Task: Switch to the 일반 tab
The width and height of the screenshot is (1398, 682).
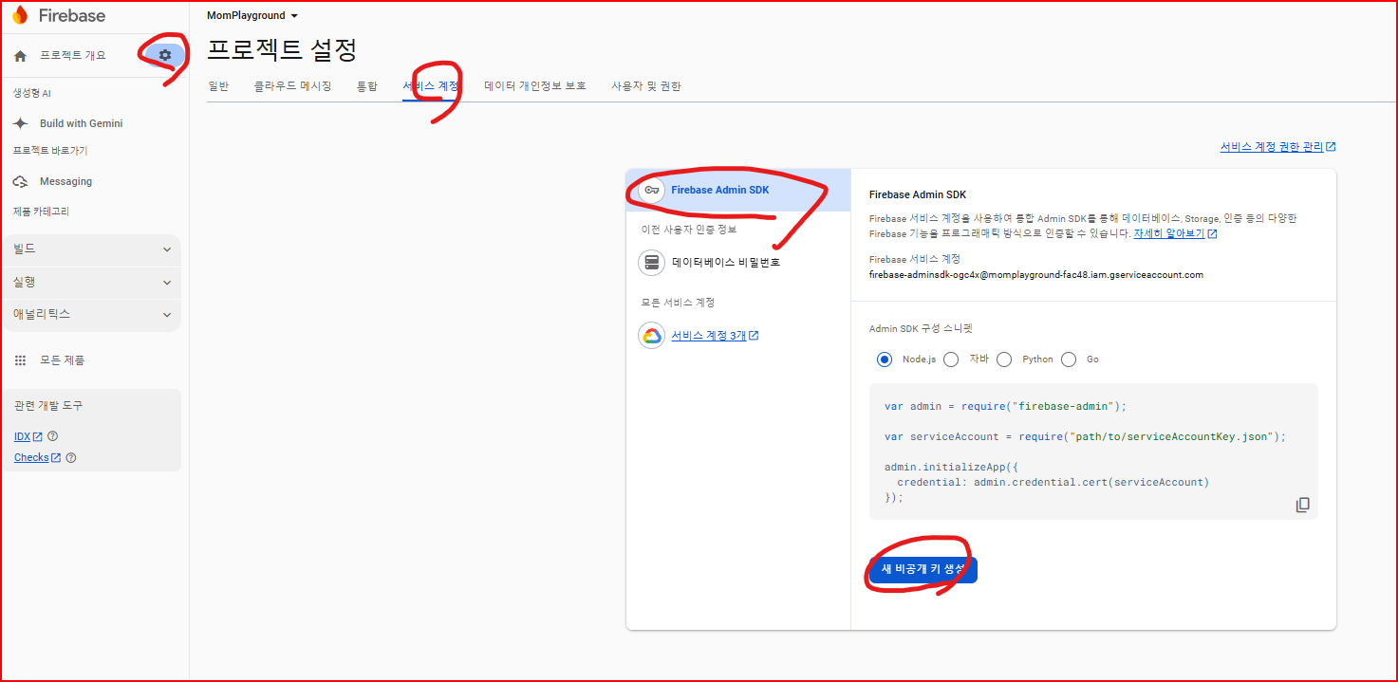Action: pyautogui.click(x=218, y=86)
